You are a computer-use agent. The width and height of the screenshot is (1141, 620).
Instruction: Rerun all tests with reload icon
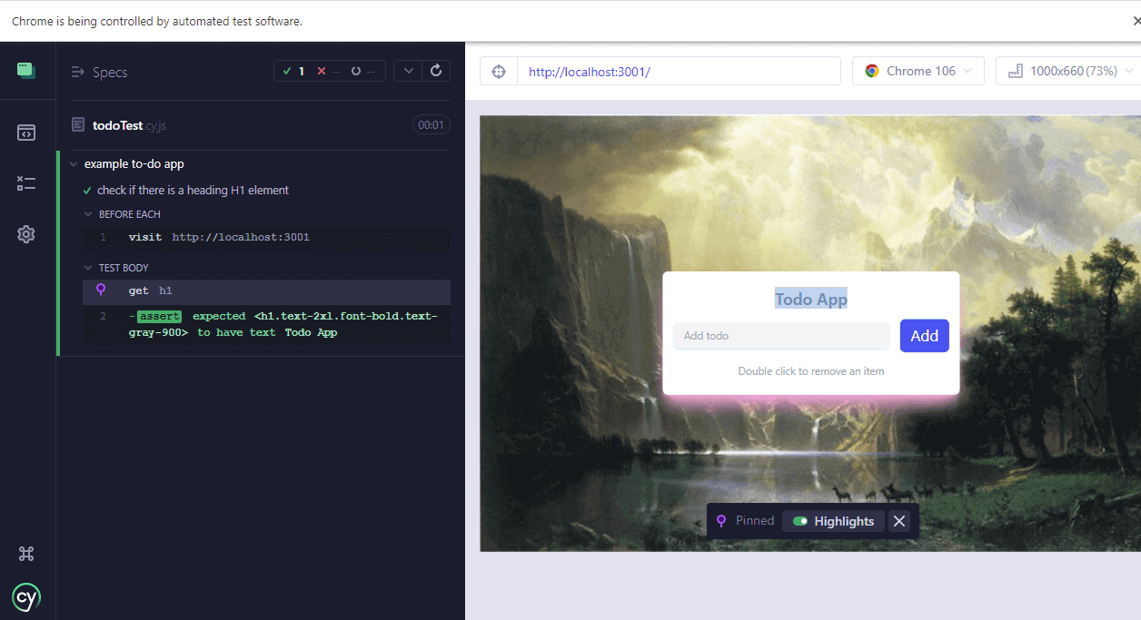tap(436, 71)
